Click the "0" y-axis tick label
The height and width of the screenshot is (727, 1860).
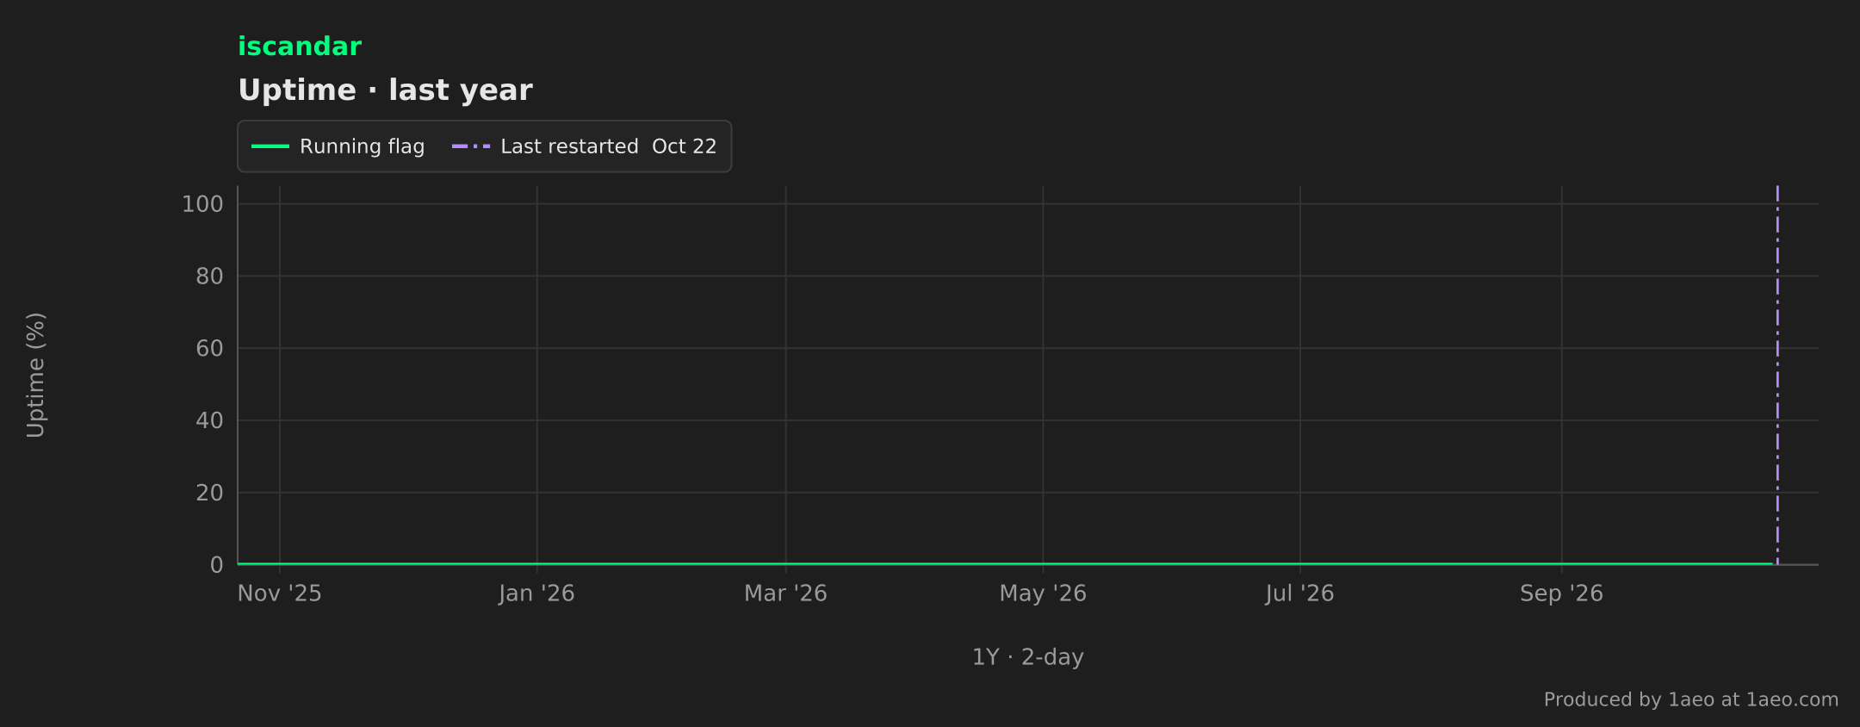(217, 565)
